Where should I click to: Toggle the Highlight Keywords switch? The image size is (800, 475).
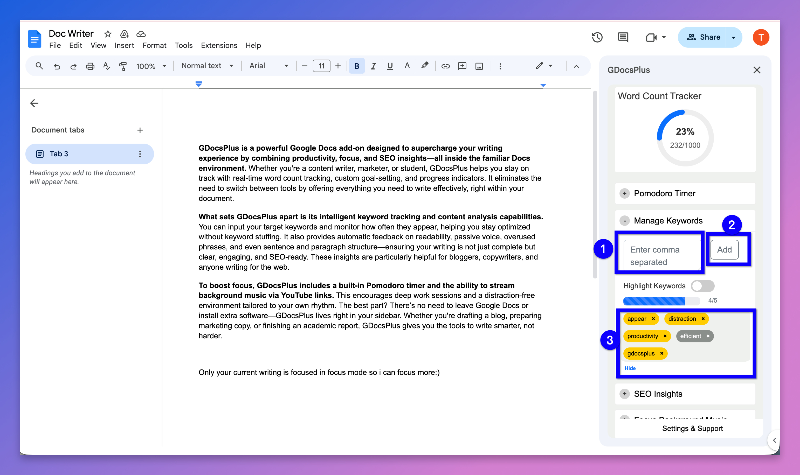(702, 286)
